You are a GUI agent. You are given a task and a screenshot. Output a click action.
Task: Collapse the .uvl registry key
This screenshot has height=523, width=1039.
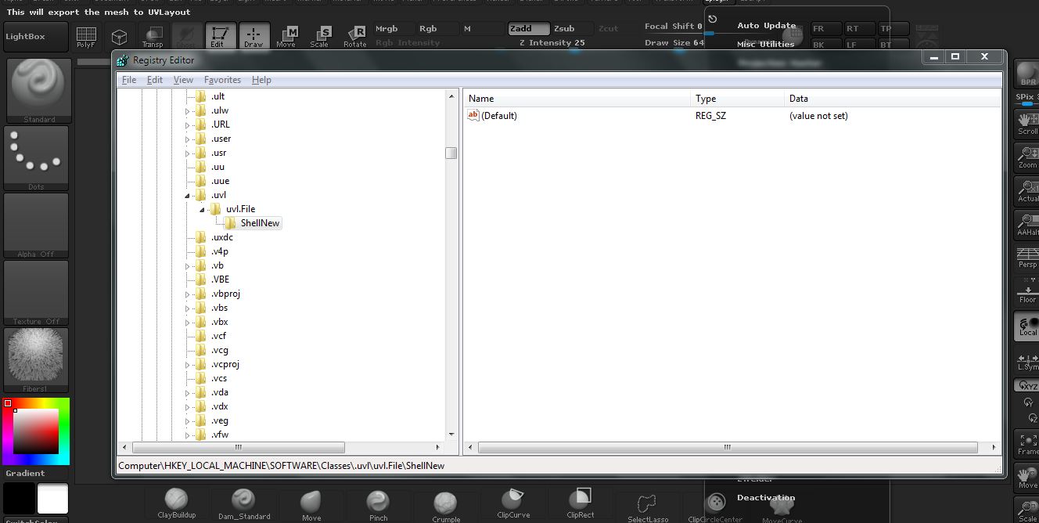[x=187, y=196]
